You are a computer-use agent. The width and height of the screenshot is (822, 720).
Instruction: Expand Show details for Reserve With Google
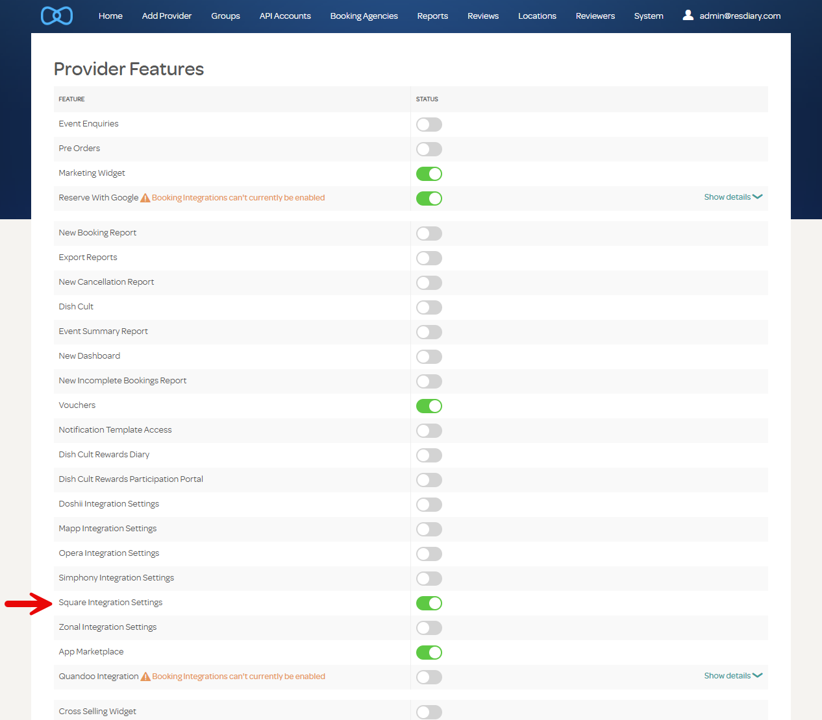click(x=733, y=197)
